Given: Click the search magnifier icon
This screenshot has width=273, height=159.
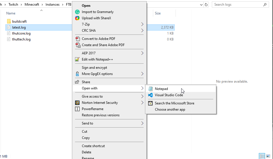Looking at the screenshot, I should pyautogui.click(x=265, y=5).
